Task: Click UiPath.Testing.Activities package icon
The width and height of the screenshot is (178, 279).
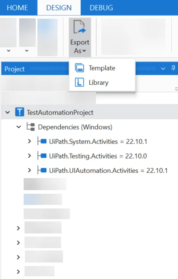Action: coord(42,156)
